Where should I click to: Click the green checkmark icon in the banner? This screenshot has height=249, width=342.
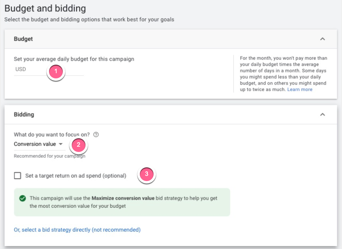22,198
